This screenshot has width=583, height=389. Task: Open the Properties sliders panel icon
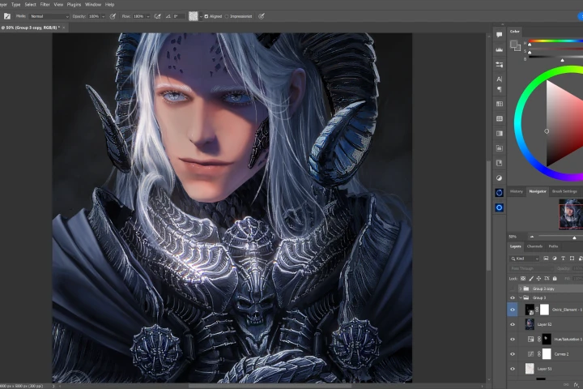pyautogui.click(x=500, y=65)
